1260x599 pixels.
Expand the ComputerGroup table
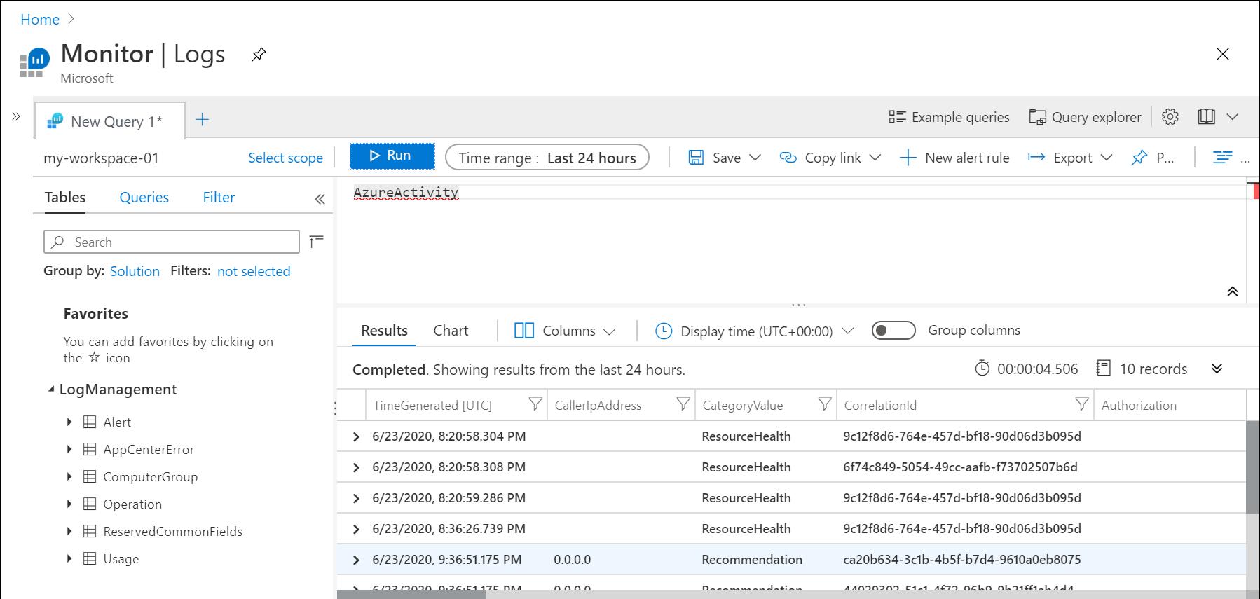coord(69,476)
